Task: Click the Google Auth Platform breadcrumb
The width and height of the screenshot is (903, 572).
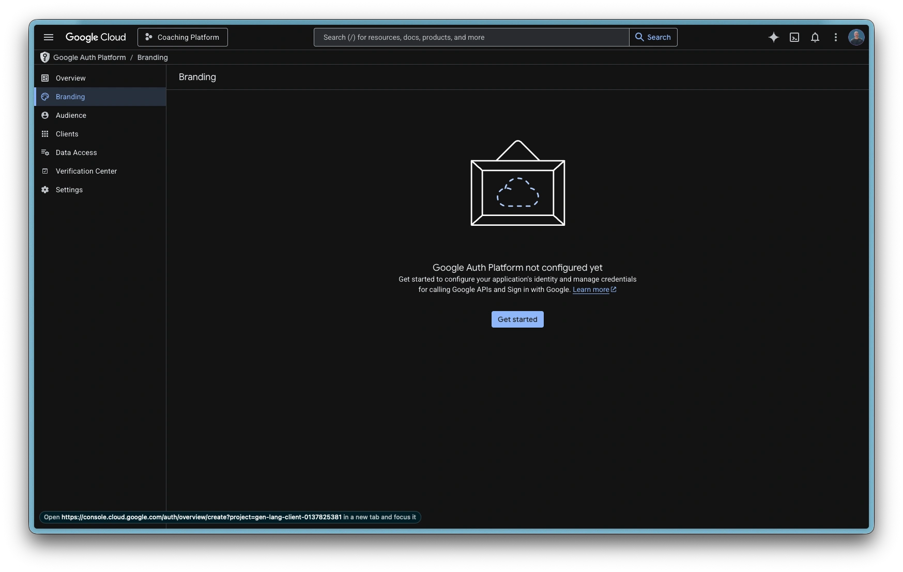Action: click(89, 57)
